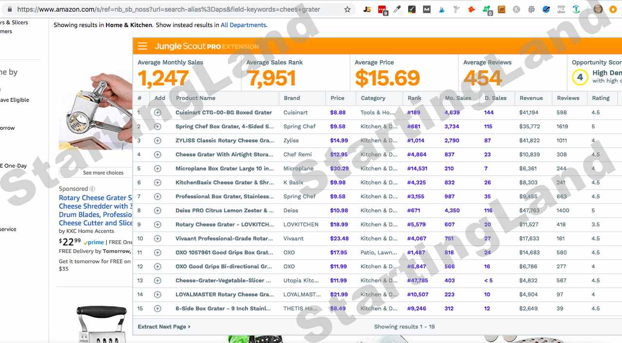Sort table by Price column header
The height and width of the screenshot is (343, 622).
coord(337,98)
